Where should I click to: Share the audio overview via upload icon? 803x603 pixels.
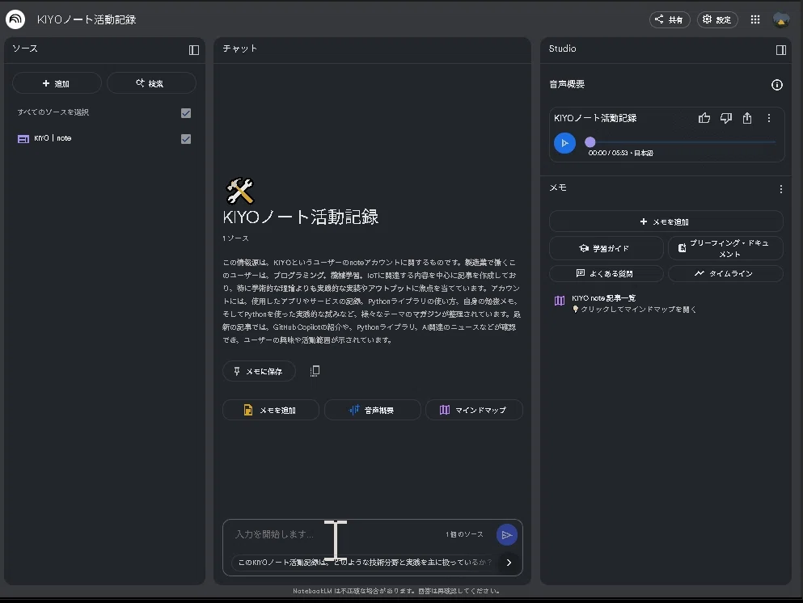[x=747, y=118]
